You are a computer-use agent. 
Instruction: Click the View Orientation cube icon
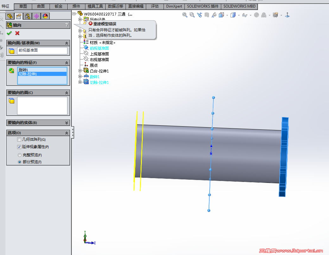pos(221,15)
